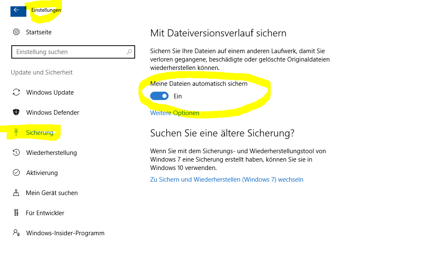Open the Windows-Insider-Programm section

pyautogui.click(x=65, y=233)
